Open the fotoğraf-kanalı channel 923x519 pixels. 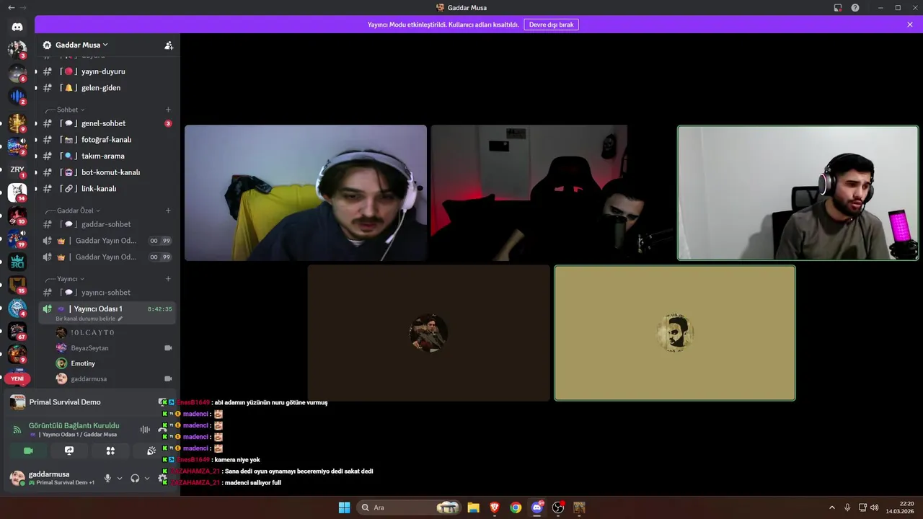pos(107,140)
